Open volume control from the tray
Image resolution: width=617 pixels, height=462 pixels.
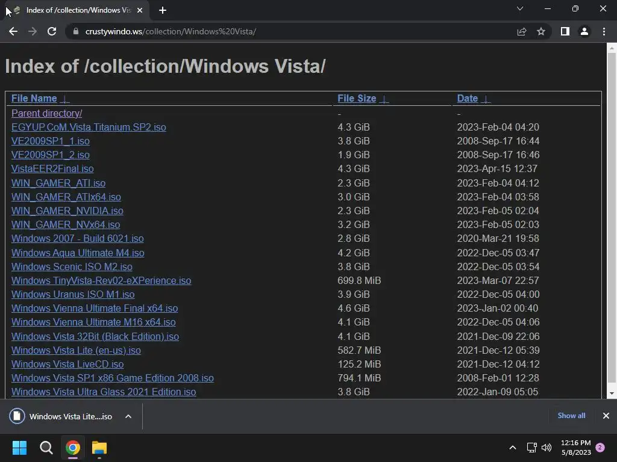547,448
